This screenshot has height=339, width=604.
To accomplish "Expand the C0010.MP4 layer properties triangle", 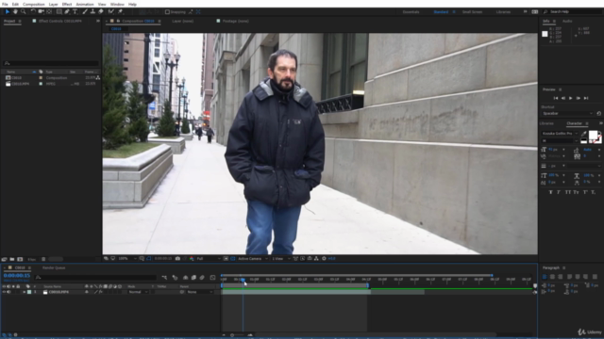I will click(25, 292).
